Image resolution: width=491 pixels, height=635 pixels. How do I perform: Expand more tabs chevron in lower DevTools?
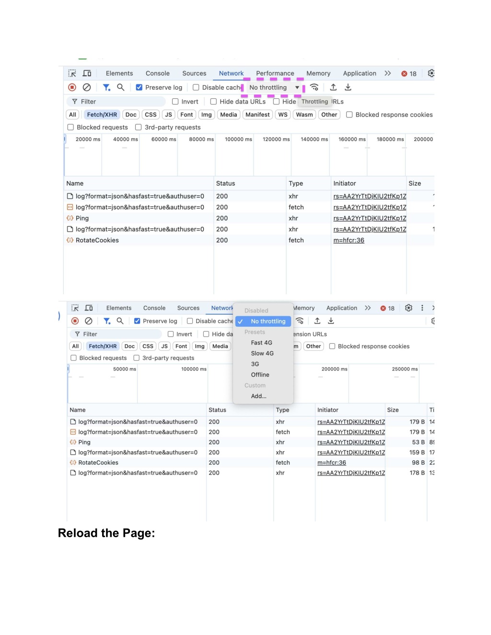click(368, 308)
